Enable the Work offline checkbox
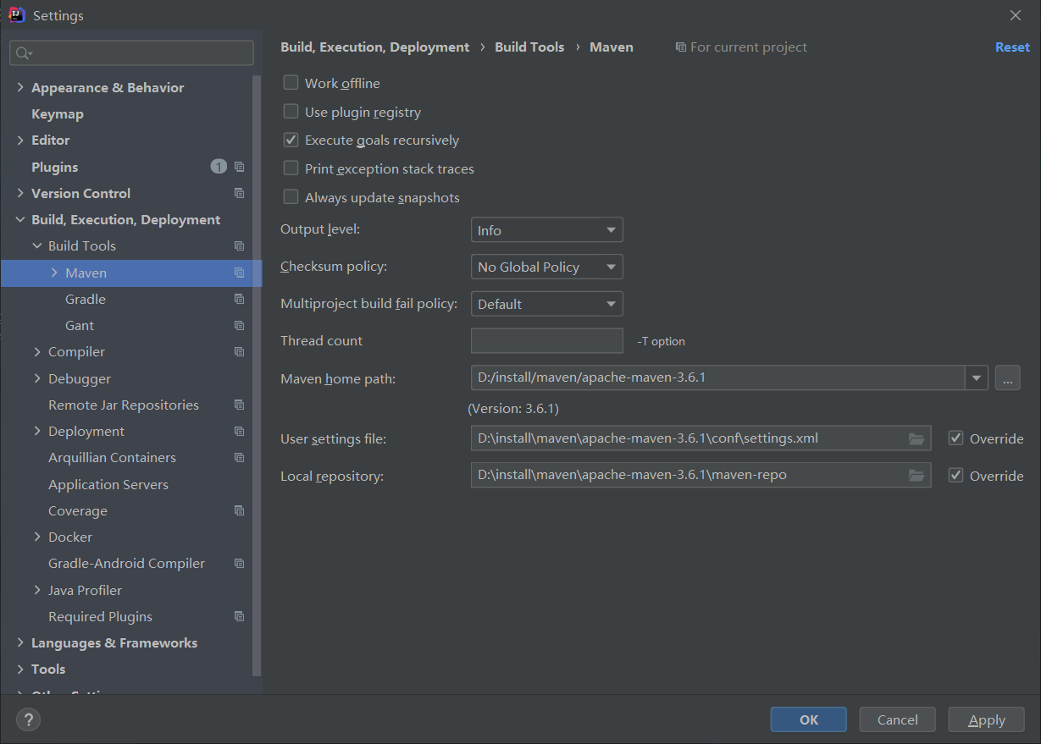 (x=291, y=83)
